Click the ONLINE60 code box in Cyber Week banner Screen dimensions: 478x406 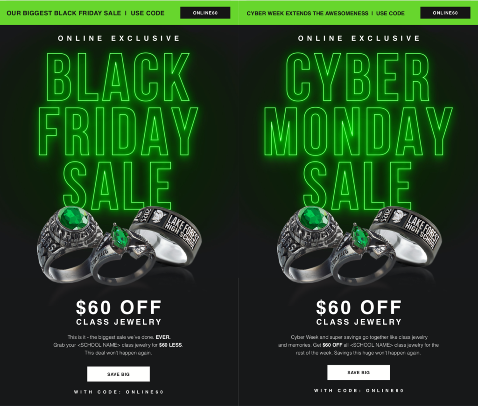tap(445, 13)
